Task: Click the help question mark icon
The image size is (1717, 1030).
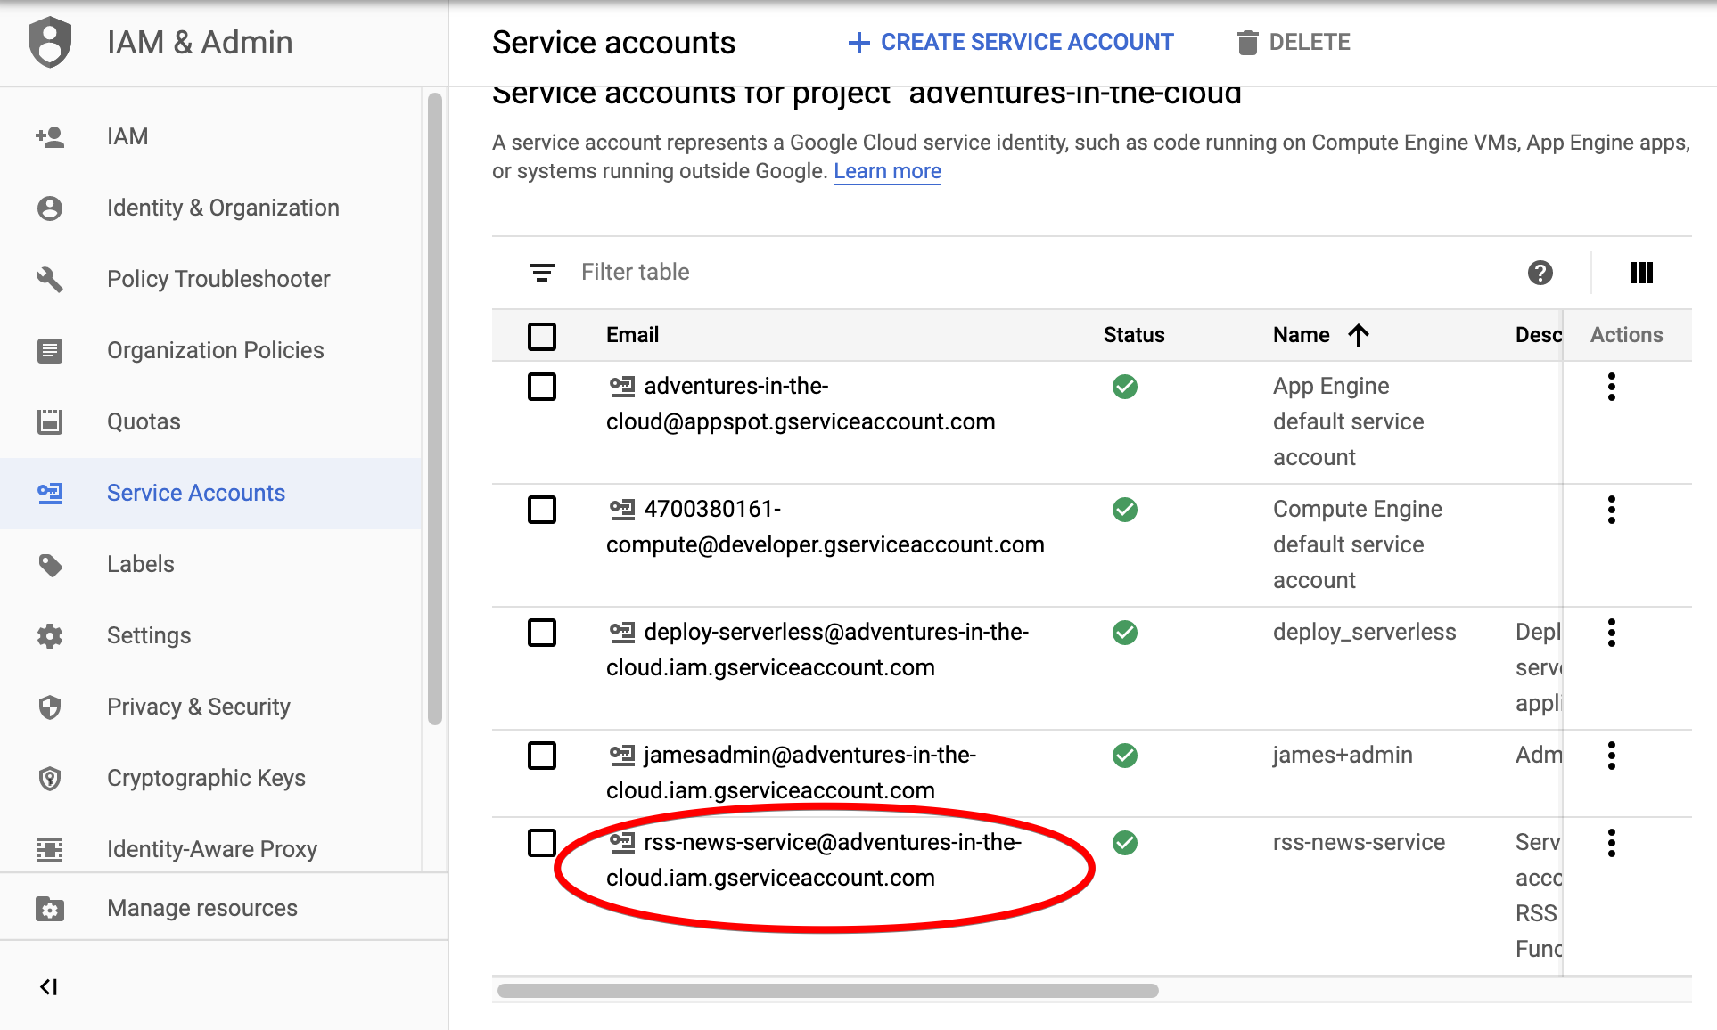Action: [x=1540, y=273]
